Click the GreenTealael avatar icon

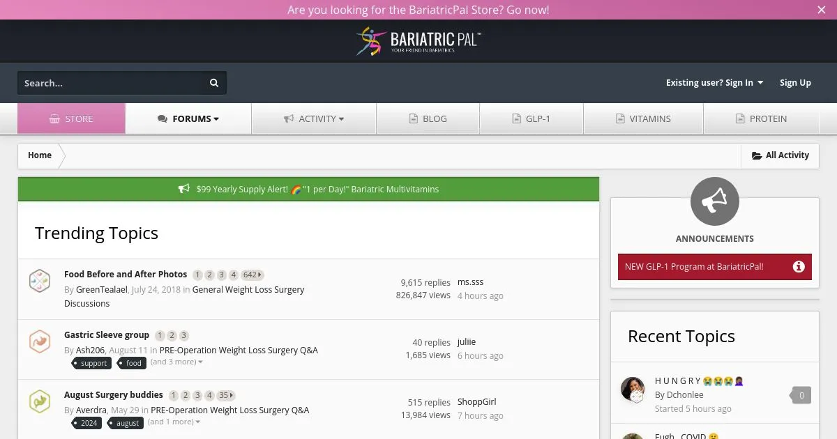pos(40,282)
